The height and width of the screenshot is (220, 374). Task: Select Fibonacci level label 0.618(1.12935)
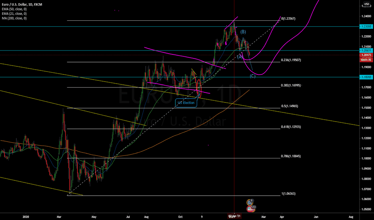[x=291, y=127]
